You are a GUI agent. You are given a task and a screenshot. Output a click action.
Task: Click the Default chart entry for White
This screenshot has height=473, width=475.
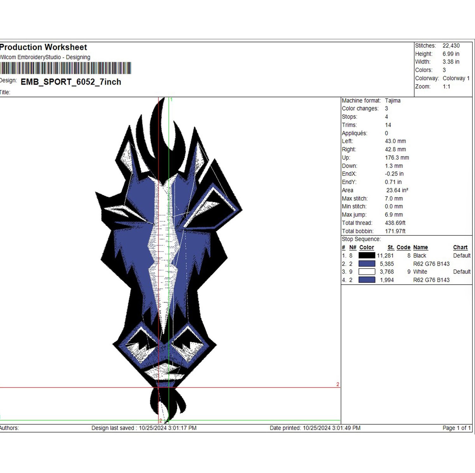pyautogui.click(x=462, y=271)
